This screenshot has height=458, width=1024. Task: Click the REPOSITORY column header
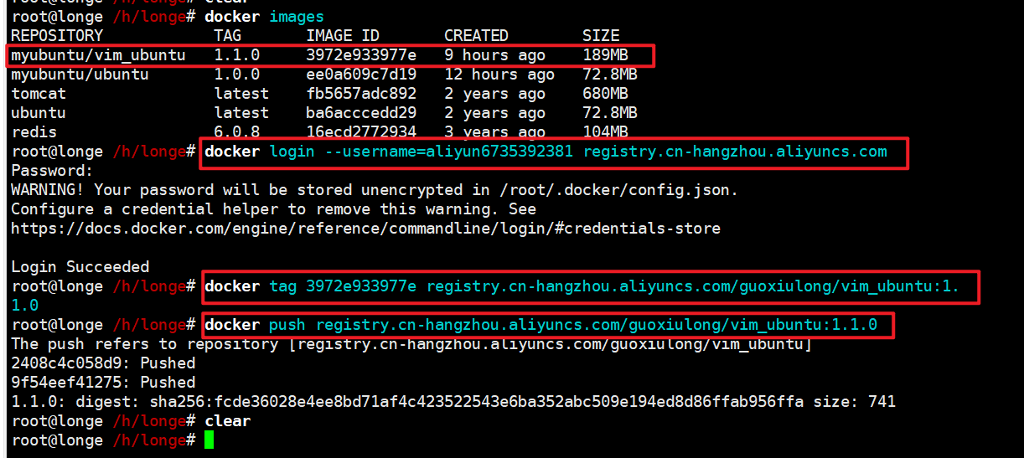pos(57,36)
